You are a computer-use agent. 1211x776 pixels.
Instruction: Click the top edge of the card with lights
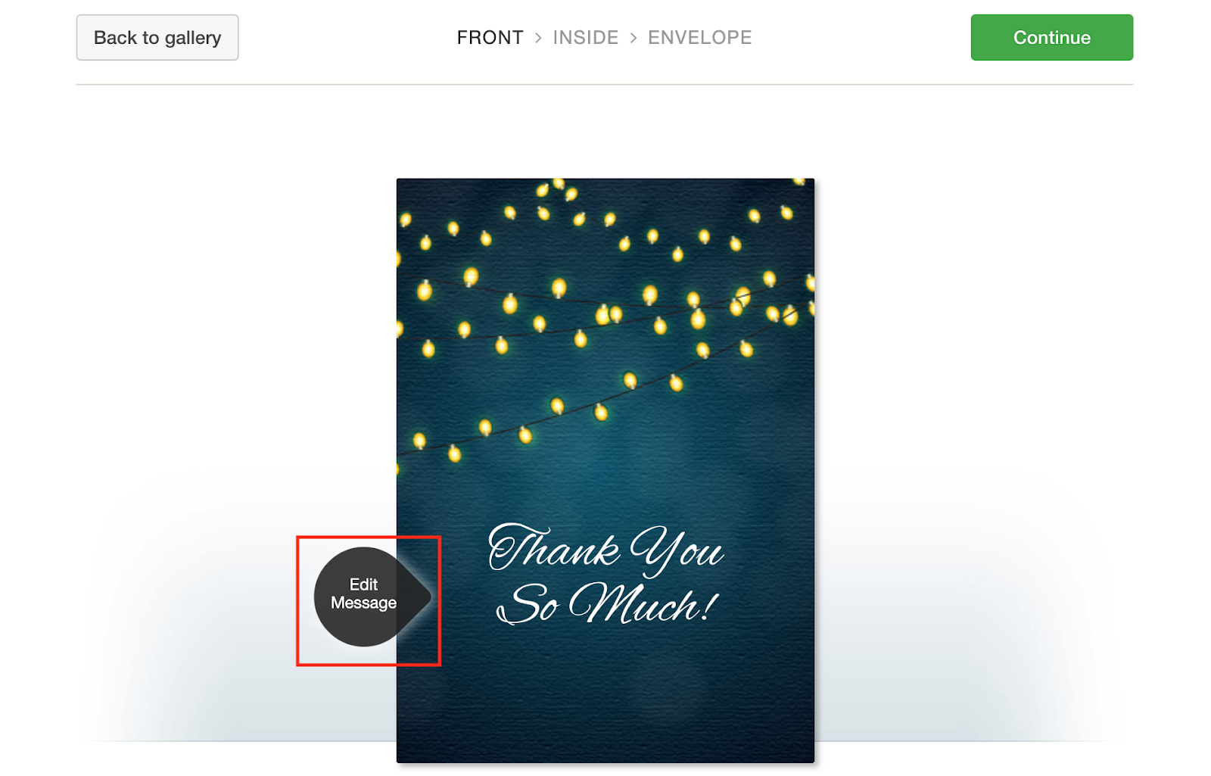(605, 182)
